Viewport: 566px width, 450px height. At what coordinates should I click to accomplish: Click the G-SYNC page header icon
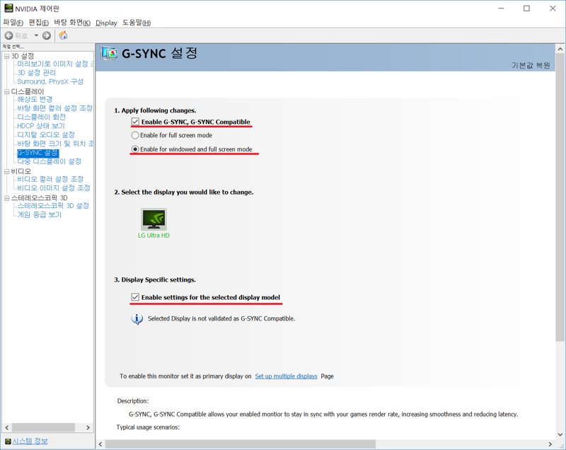[109, 53]
